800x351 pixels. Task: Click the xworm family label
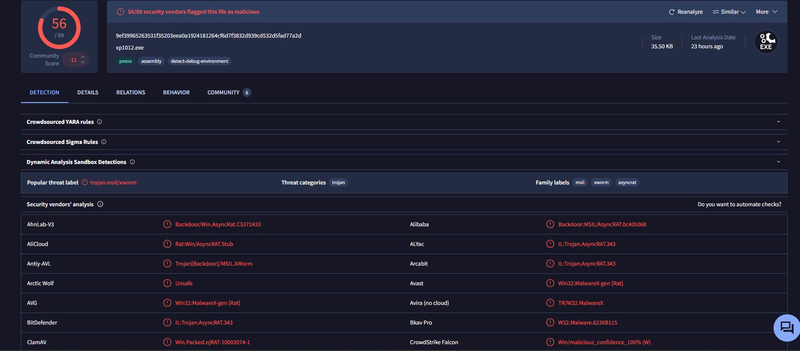pos(601,182)
